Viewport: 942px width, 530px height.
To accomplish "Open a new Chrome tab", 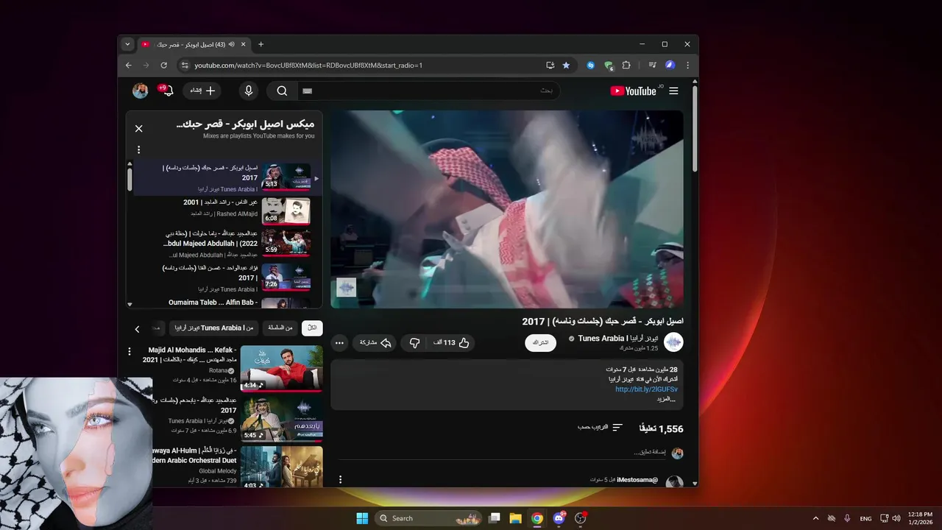I will tap(261, 44).
